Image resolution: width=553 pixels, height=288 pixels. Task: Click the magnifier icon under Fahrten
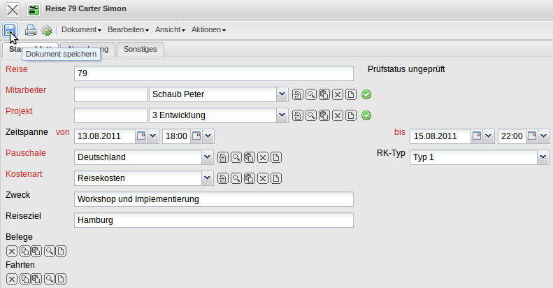(49, 280)
